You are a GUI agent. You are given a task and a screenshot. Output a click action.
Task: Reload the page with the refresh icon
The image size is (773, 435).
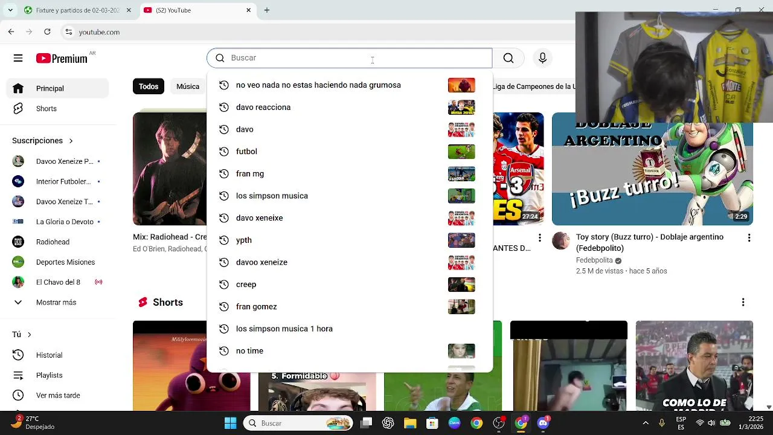47,32
